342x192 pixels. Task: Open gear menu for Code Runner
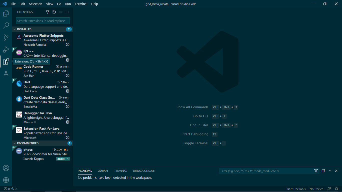tap(68, 75)
